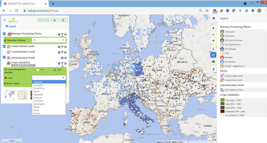Open the language flag dropdown
The image size is (267, 143).
point(56,20)
